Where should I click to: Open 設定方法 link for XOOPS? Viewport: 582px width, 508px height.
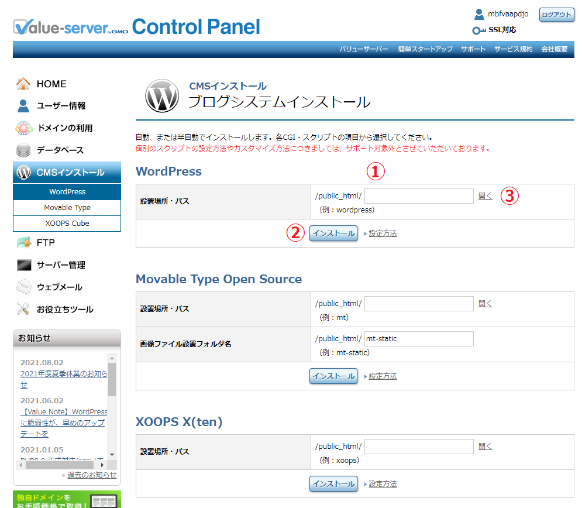click(x=383, y=484)
